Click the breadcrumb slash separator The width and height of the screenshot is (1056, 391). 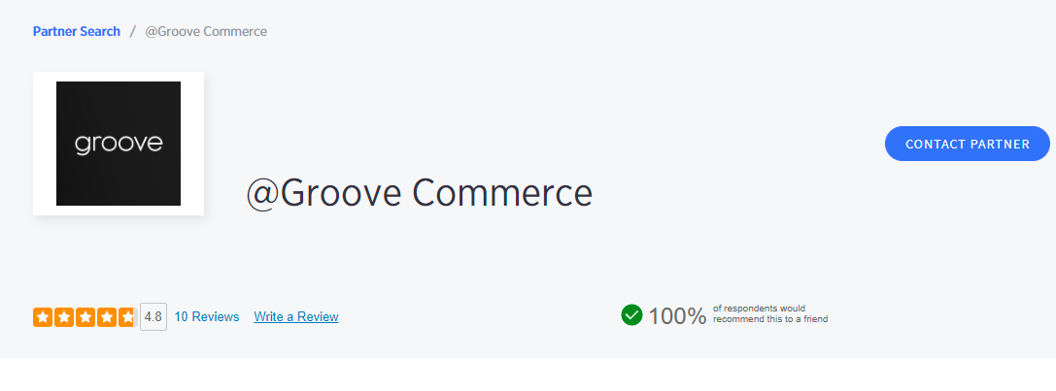click(x=133, y=31)
